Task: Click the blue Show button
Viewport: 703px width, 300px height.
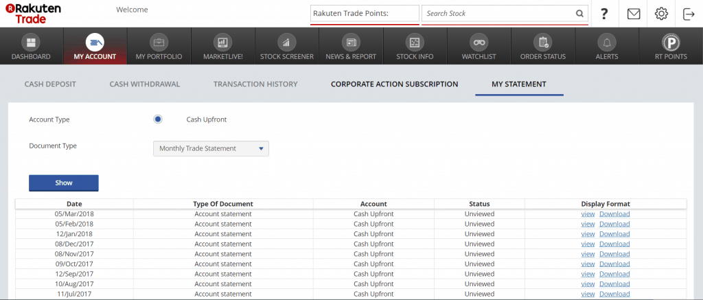Action: coord(64,183)
